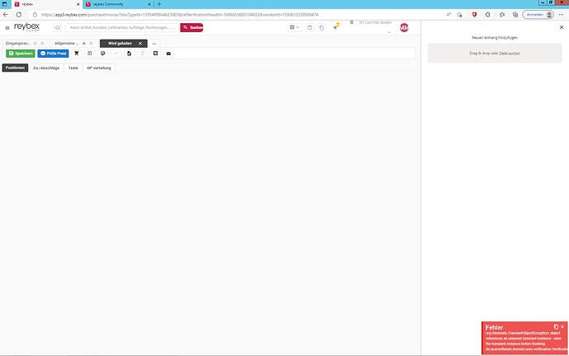Click the square box toolbar icon
The height and width of the screenshot is (356, 569).
click(x=155, y=54)
